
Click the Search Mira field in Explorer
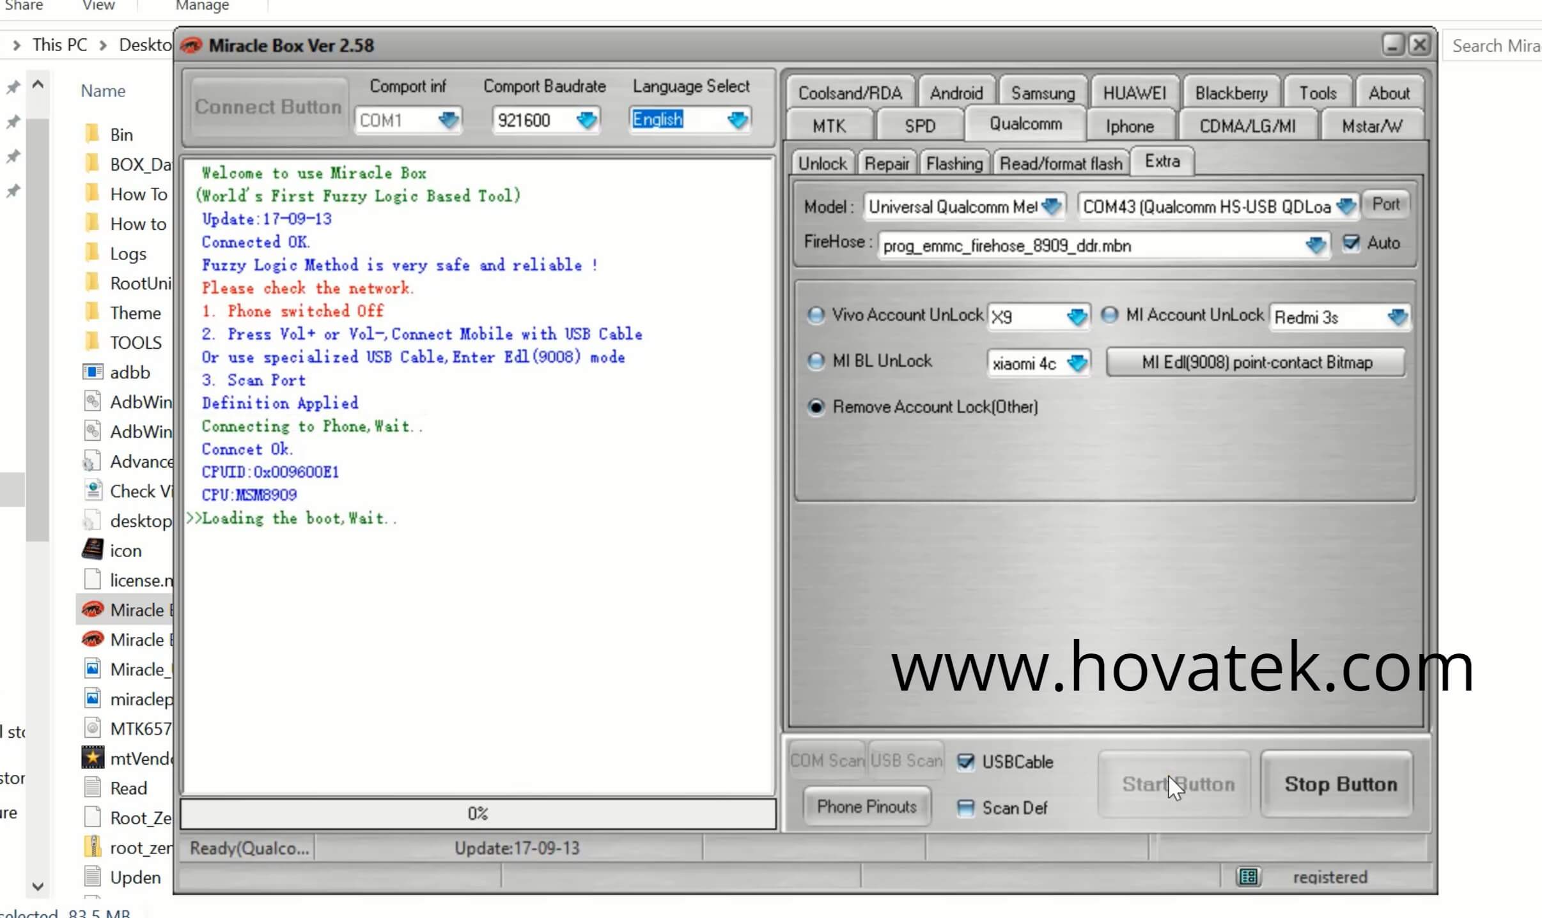pyautogui.click(x=1493, y=46)
